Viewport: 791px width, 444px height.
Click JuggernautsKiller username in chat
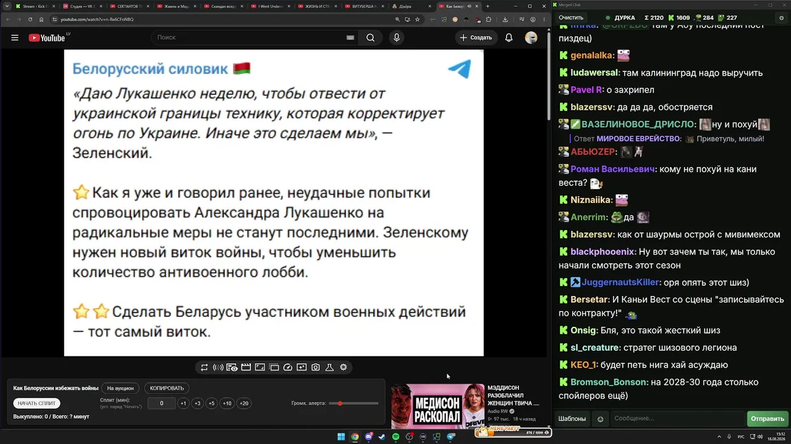[x=621, y=282]
